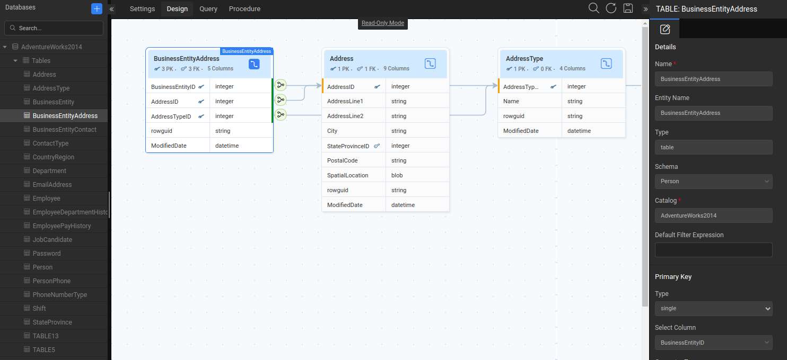Collapse the AdventureWorks2014 database node
Image resolution: width=787 pixels, height=360 pixels.
(5, 47)
